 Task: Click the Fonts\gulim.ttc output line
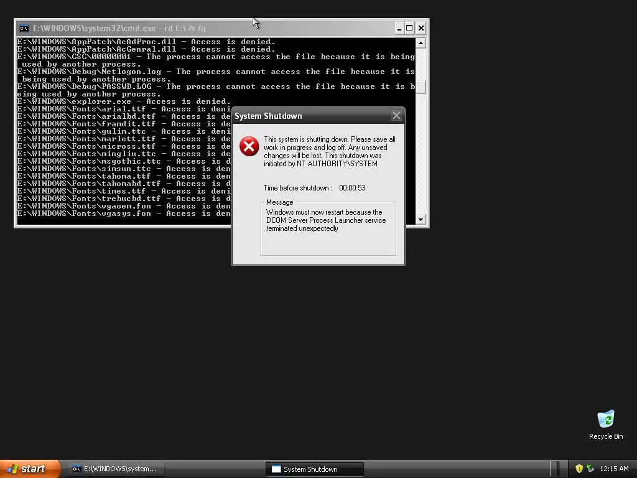coord(124,131)
